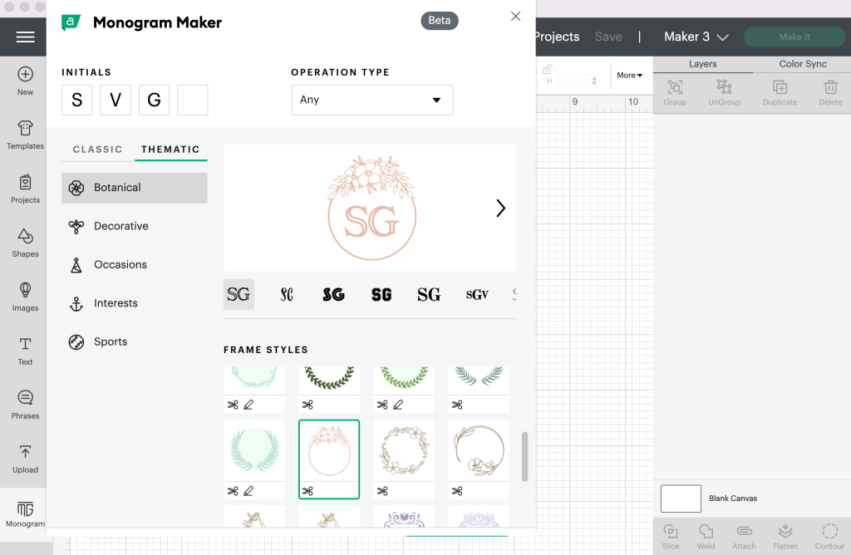Open the More dropdown above the Layers panel

630,75
